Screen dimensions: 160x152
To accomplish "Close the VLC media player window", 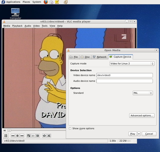I will [x=134, y=22].
